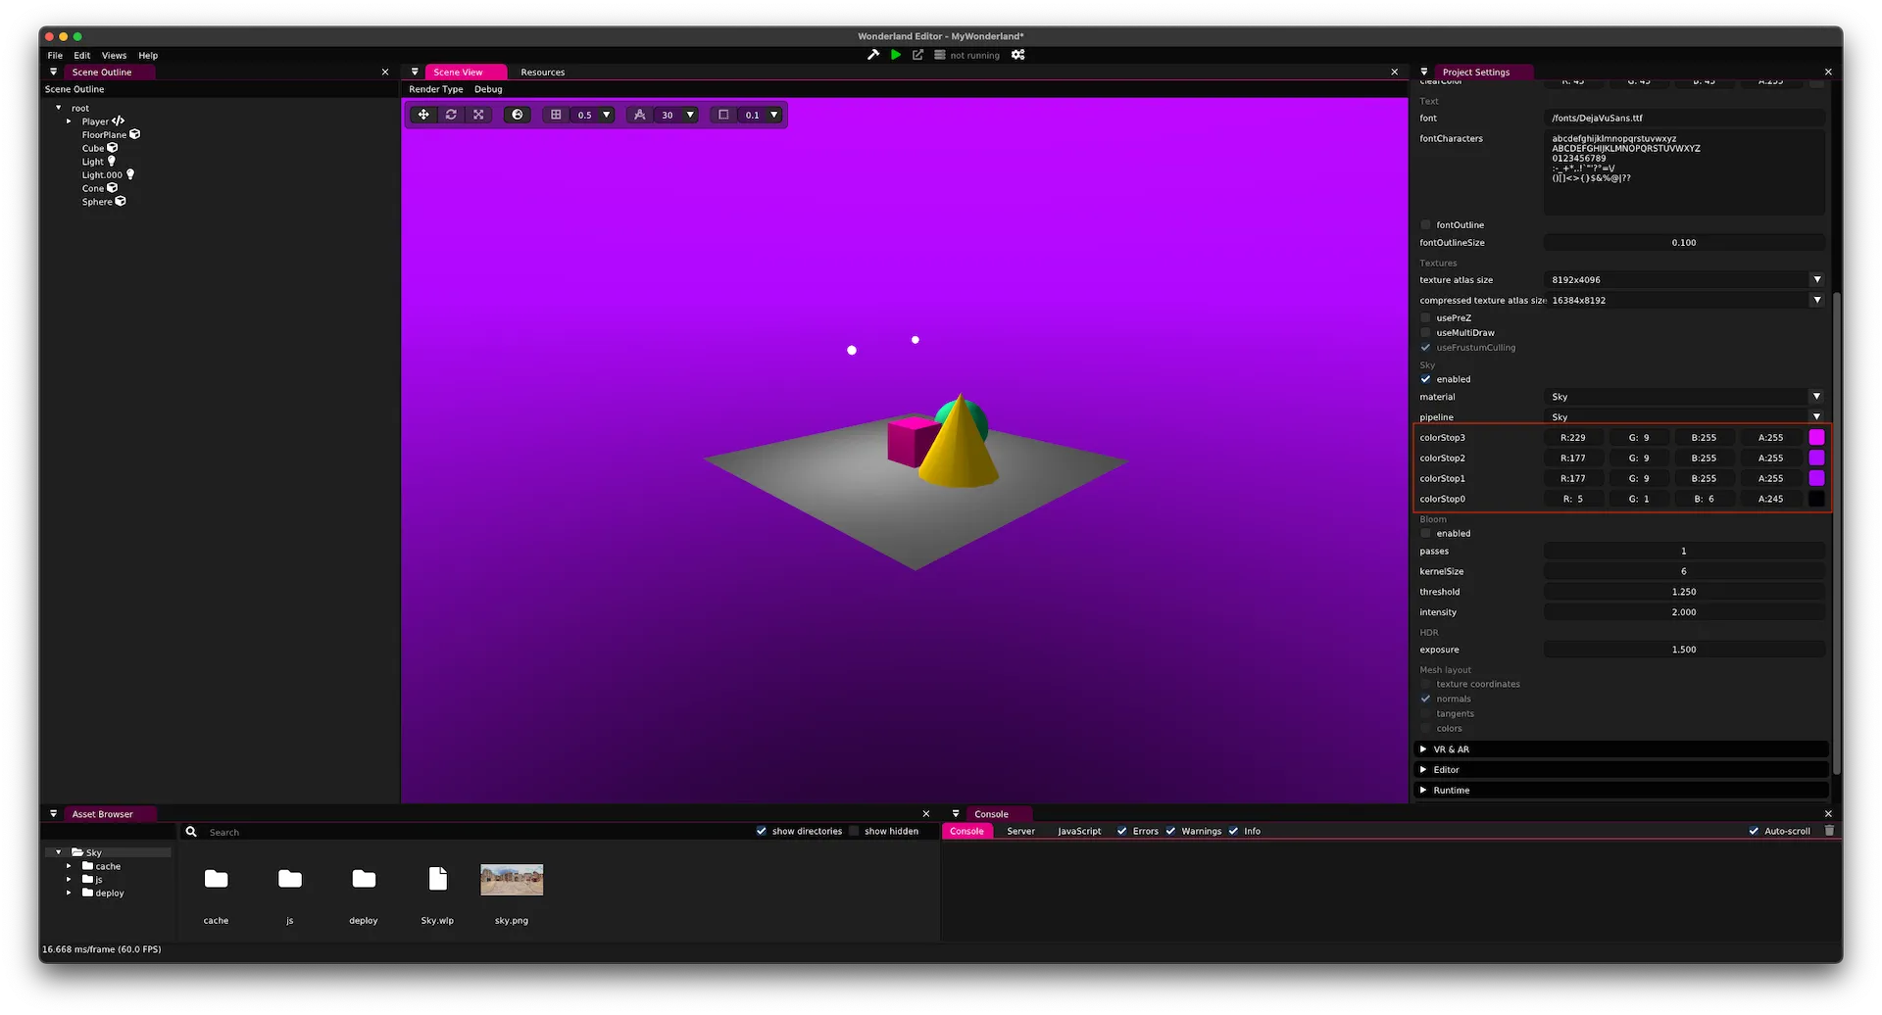
Task: Enable the Bloom enabled checkbox
Action: click(1426, 534)
